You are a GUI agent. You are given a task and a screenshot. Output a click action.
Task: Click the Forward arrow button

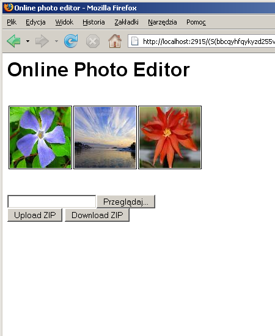point(42,41)
